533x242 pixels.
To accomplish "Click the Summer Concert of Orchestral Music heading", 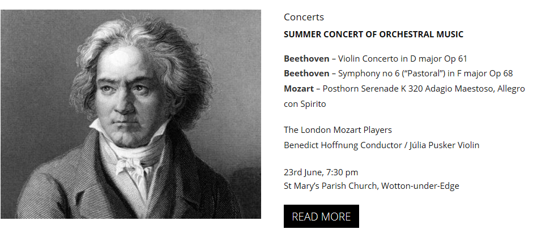I will pyautogui.click(x=373, y=34).
